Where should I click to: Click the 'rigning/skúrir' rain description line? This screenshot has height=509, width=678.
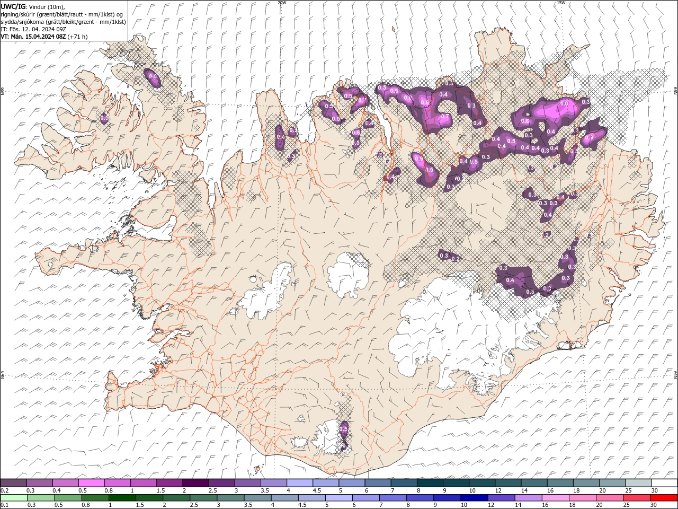[62, 14]
